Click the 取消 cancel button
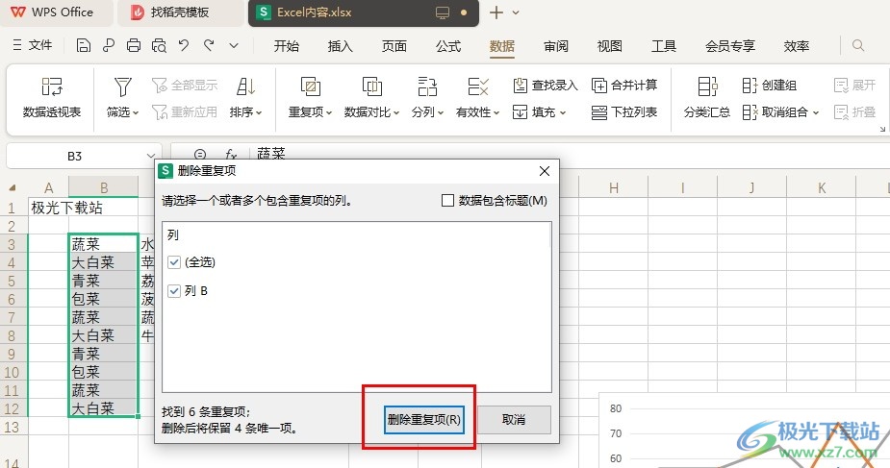 515,420
